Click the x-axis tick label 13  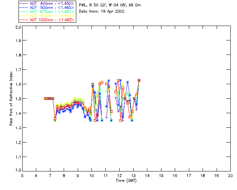click(133, 176)
